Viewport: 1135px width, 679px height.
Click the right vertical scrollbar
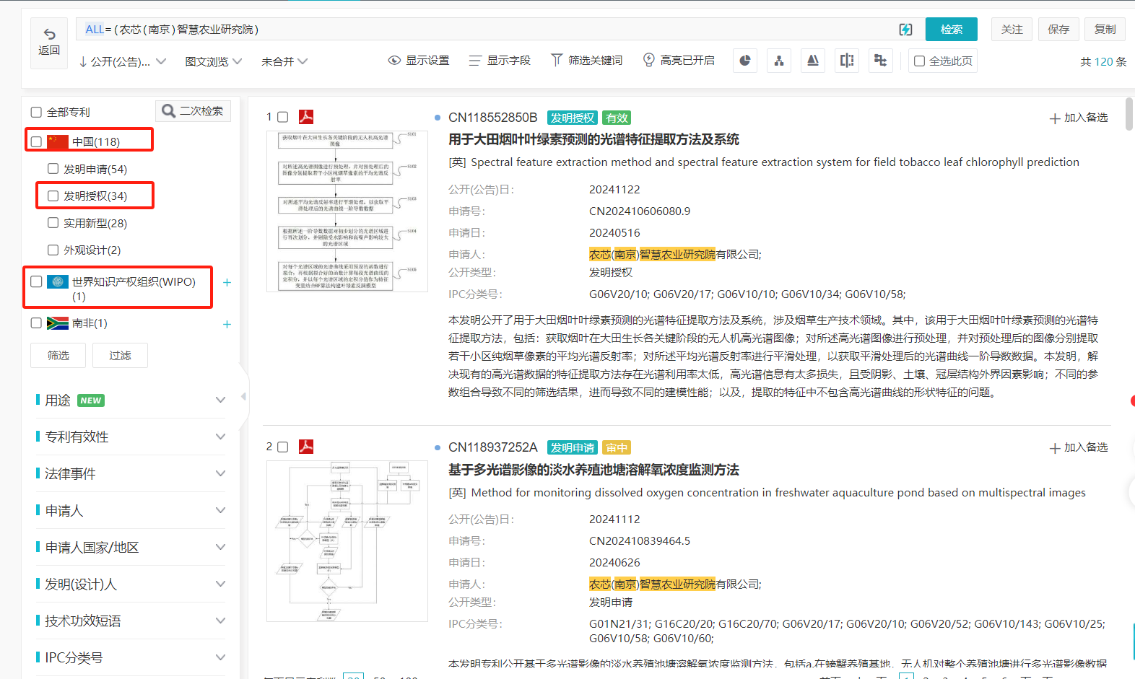[x=1129, y=114]
